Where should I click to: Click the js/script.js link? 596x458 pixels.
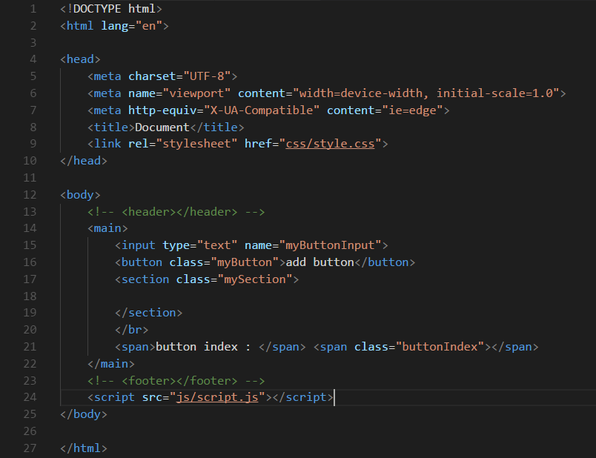click(217, 396)
